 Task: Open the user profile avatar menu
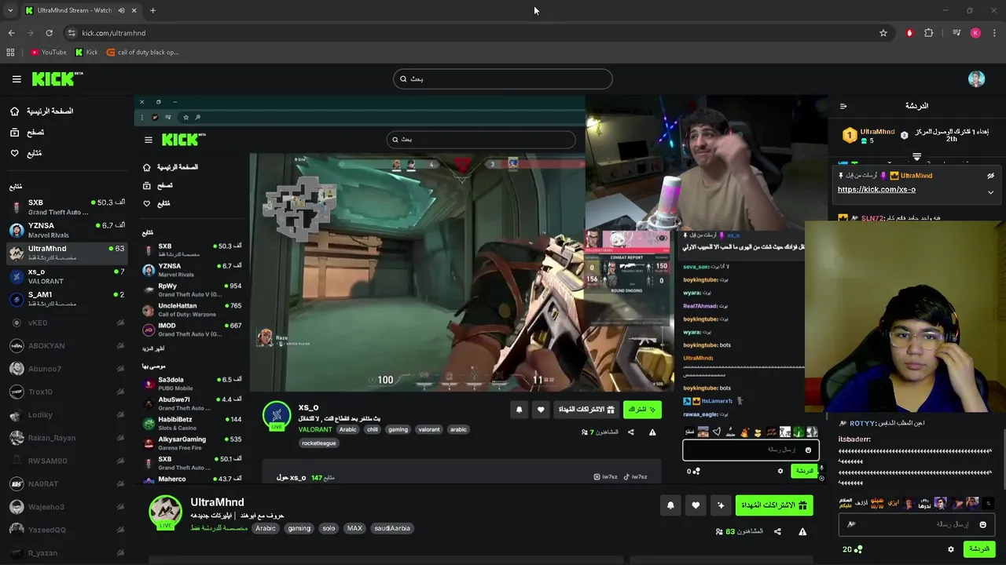point(976,79)
